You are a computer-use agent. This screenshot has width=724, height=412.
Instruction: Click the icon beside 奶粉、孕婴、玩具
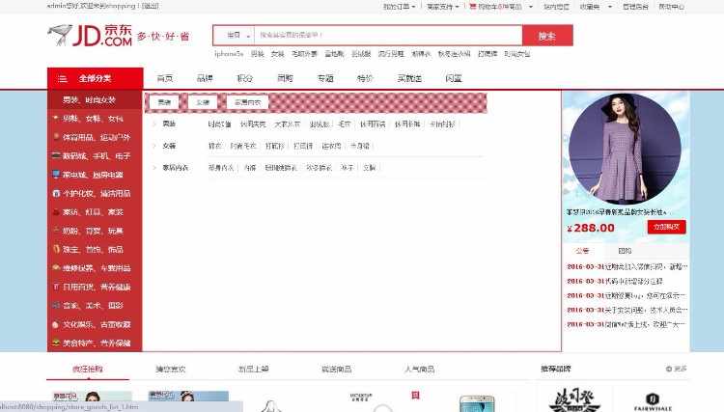[x=56, y=231]
